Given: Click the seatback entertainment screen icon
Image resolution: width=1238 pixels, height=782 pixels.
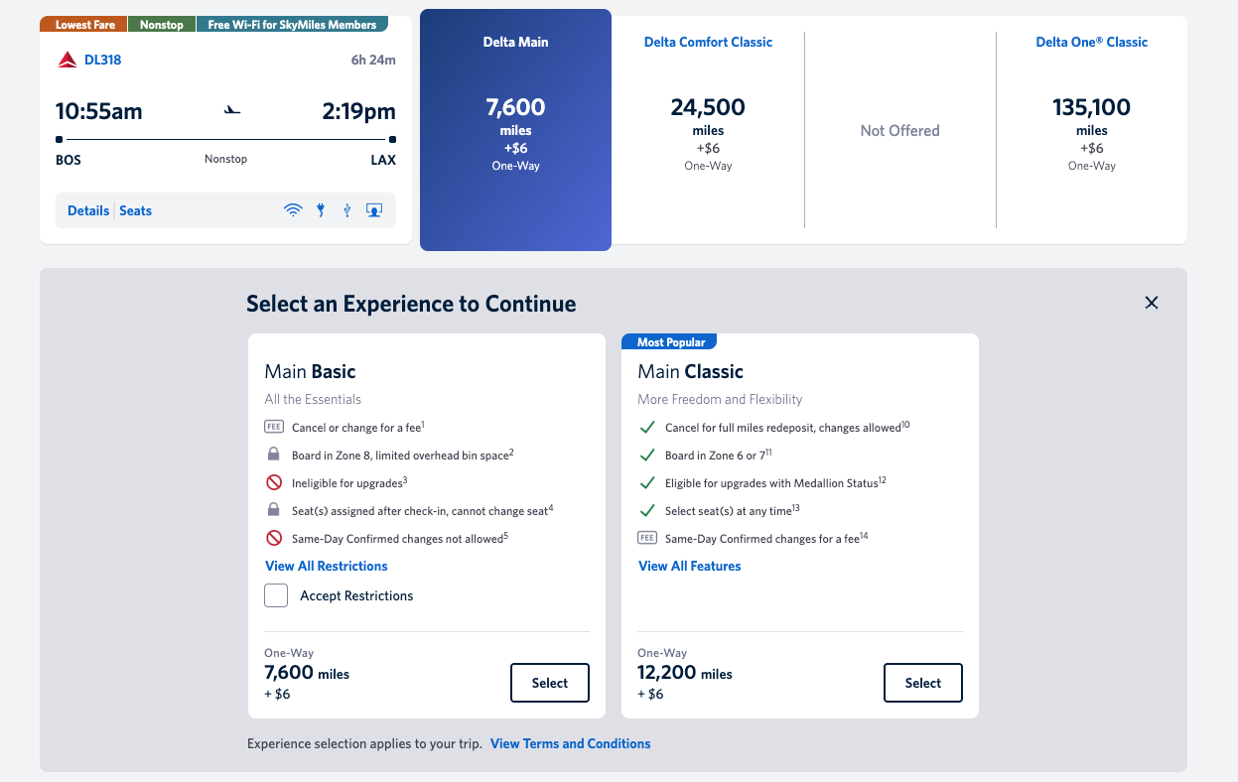Looking at the screenshot, I should click(x=374, y=209).
